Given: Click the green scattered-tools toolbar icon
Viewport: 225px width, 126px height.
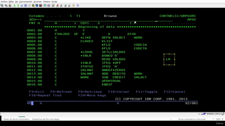Looking at the screenshot, I should click(53, 6).
